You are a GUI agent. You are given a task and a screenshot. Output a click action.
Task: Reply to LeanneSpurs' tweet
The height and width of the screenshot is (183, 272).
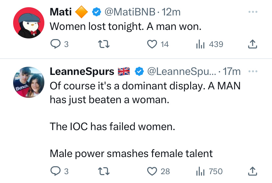(55, 171)
